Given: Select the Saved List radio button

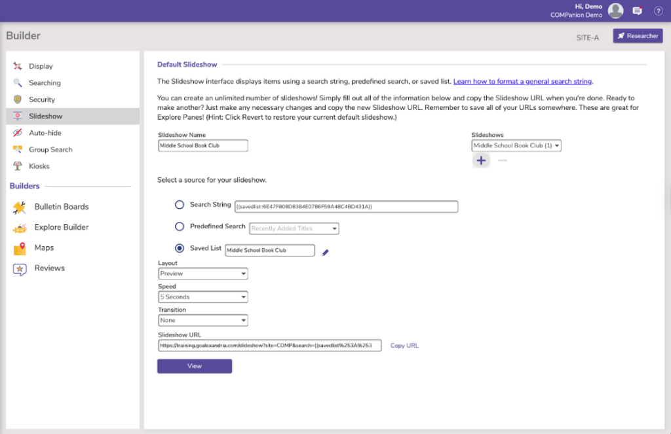Looking at the screenshot, I should click(180, 249).
